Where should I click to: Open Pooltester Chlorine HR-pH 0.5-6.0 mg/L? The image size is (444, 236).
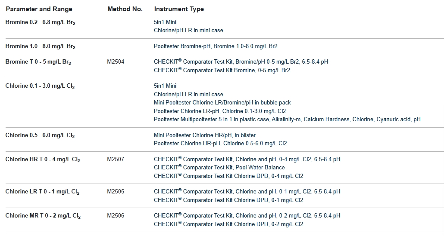[220, 144]
